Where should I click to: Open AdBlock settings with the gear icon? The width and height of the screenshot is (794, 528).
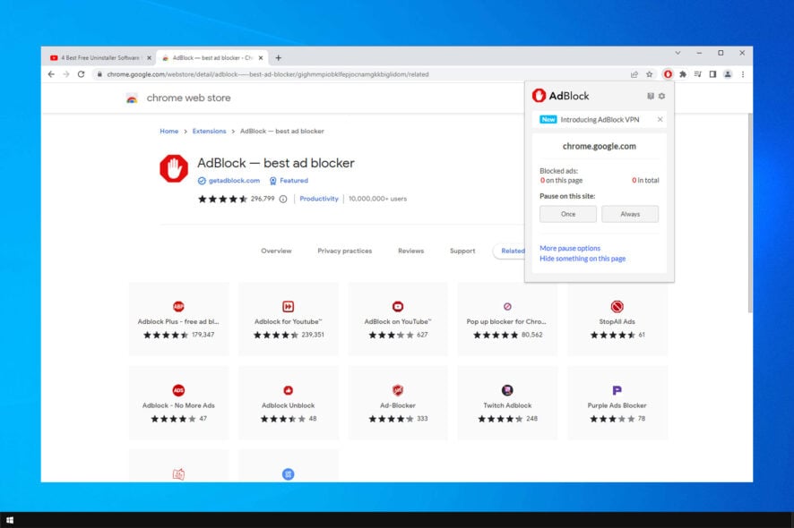point(661,96)
